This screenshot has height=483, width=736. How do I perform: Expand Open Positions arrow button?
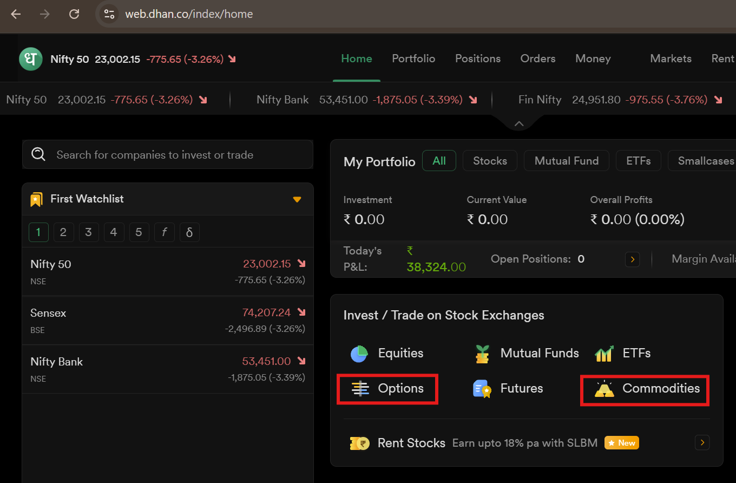tap(632, 259)
